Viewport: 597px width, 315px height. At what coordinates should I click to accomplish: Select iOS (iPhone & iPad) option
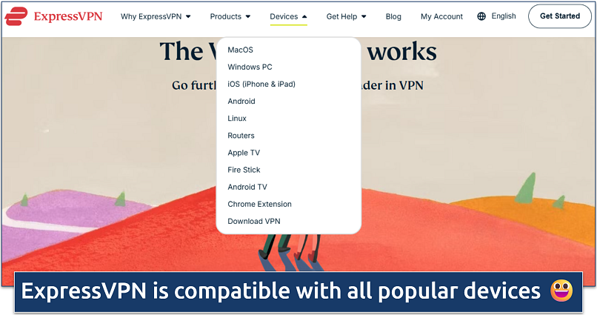(x=261, y=84)
